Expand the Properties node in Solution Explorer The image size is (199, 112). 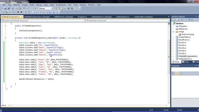coord(173,26)
